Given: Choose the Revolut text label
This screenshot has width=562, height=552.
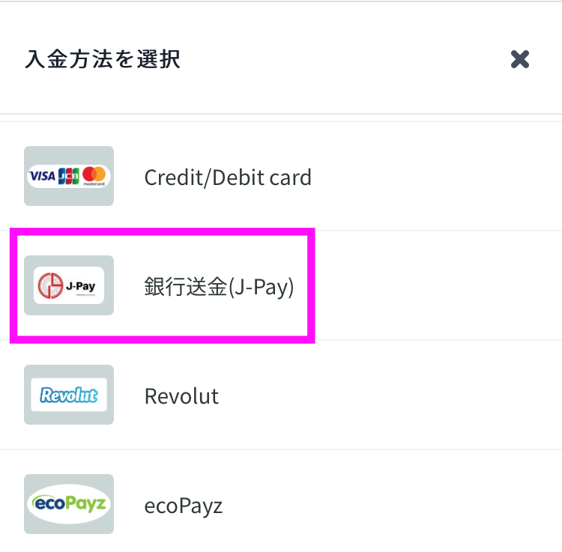Looking at the screenshot, I should pos(182,396).
